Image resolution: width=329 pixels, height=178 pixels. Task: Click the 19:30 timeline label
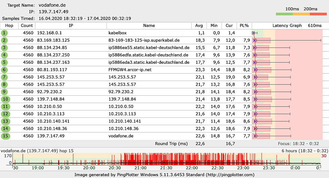pyautogui.click(x=63, y=168)
